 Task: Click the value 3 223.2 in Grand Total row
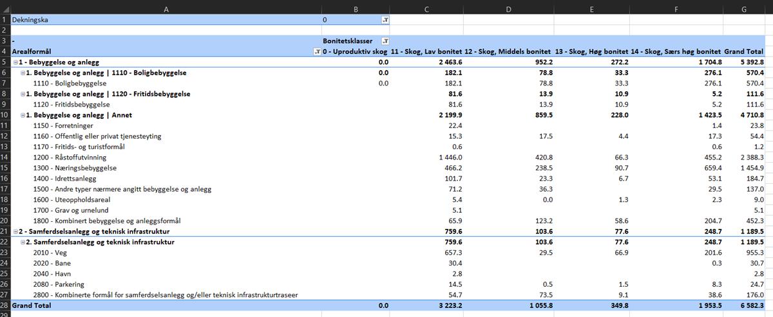click(450, 305)
